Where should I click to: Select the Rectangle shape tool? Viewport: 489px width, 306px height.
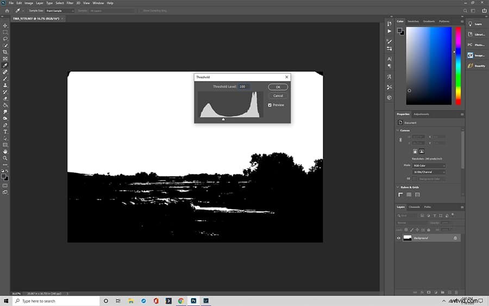coord(5,145)
